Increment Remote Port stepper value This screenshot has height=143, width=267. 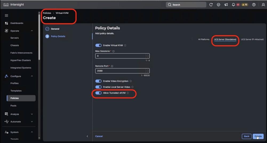click(x=148, y=70)
